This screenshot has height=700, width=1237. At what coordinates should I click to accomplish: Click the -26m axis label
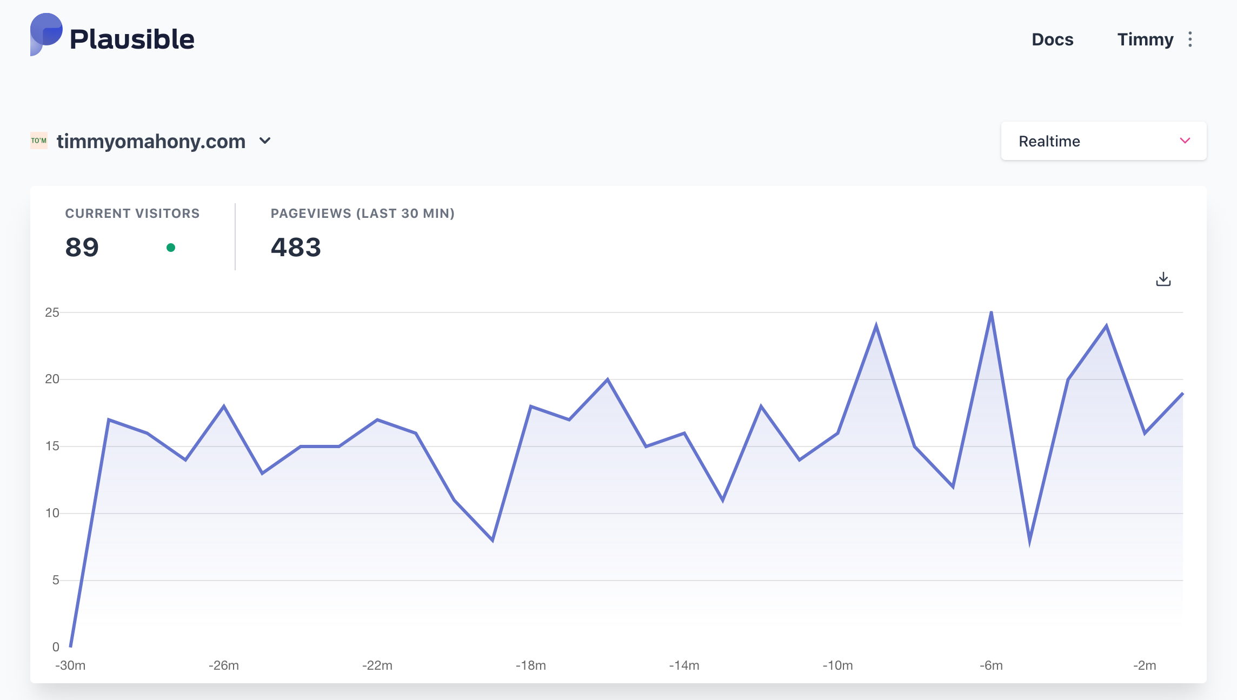pos(224,665)
